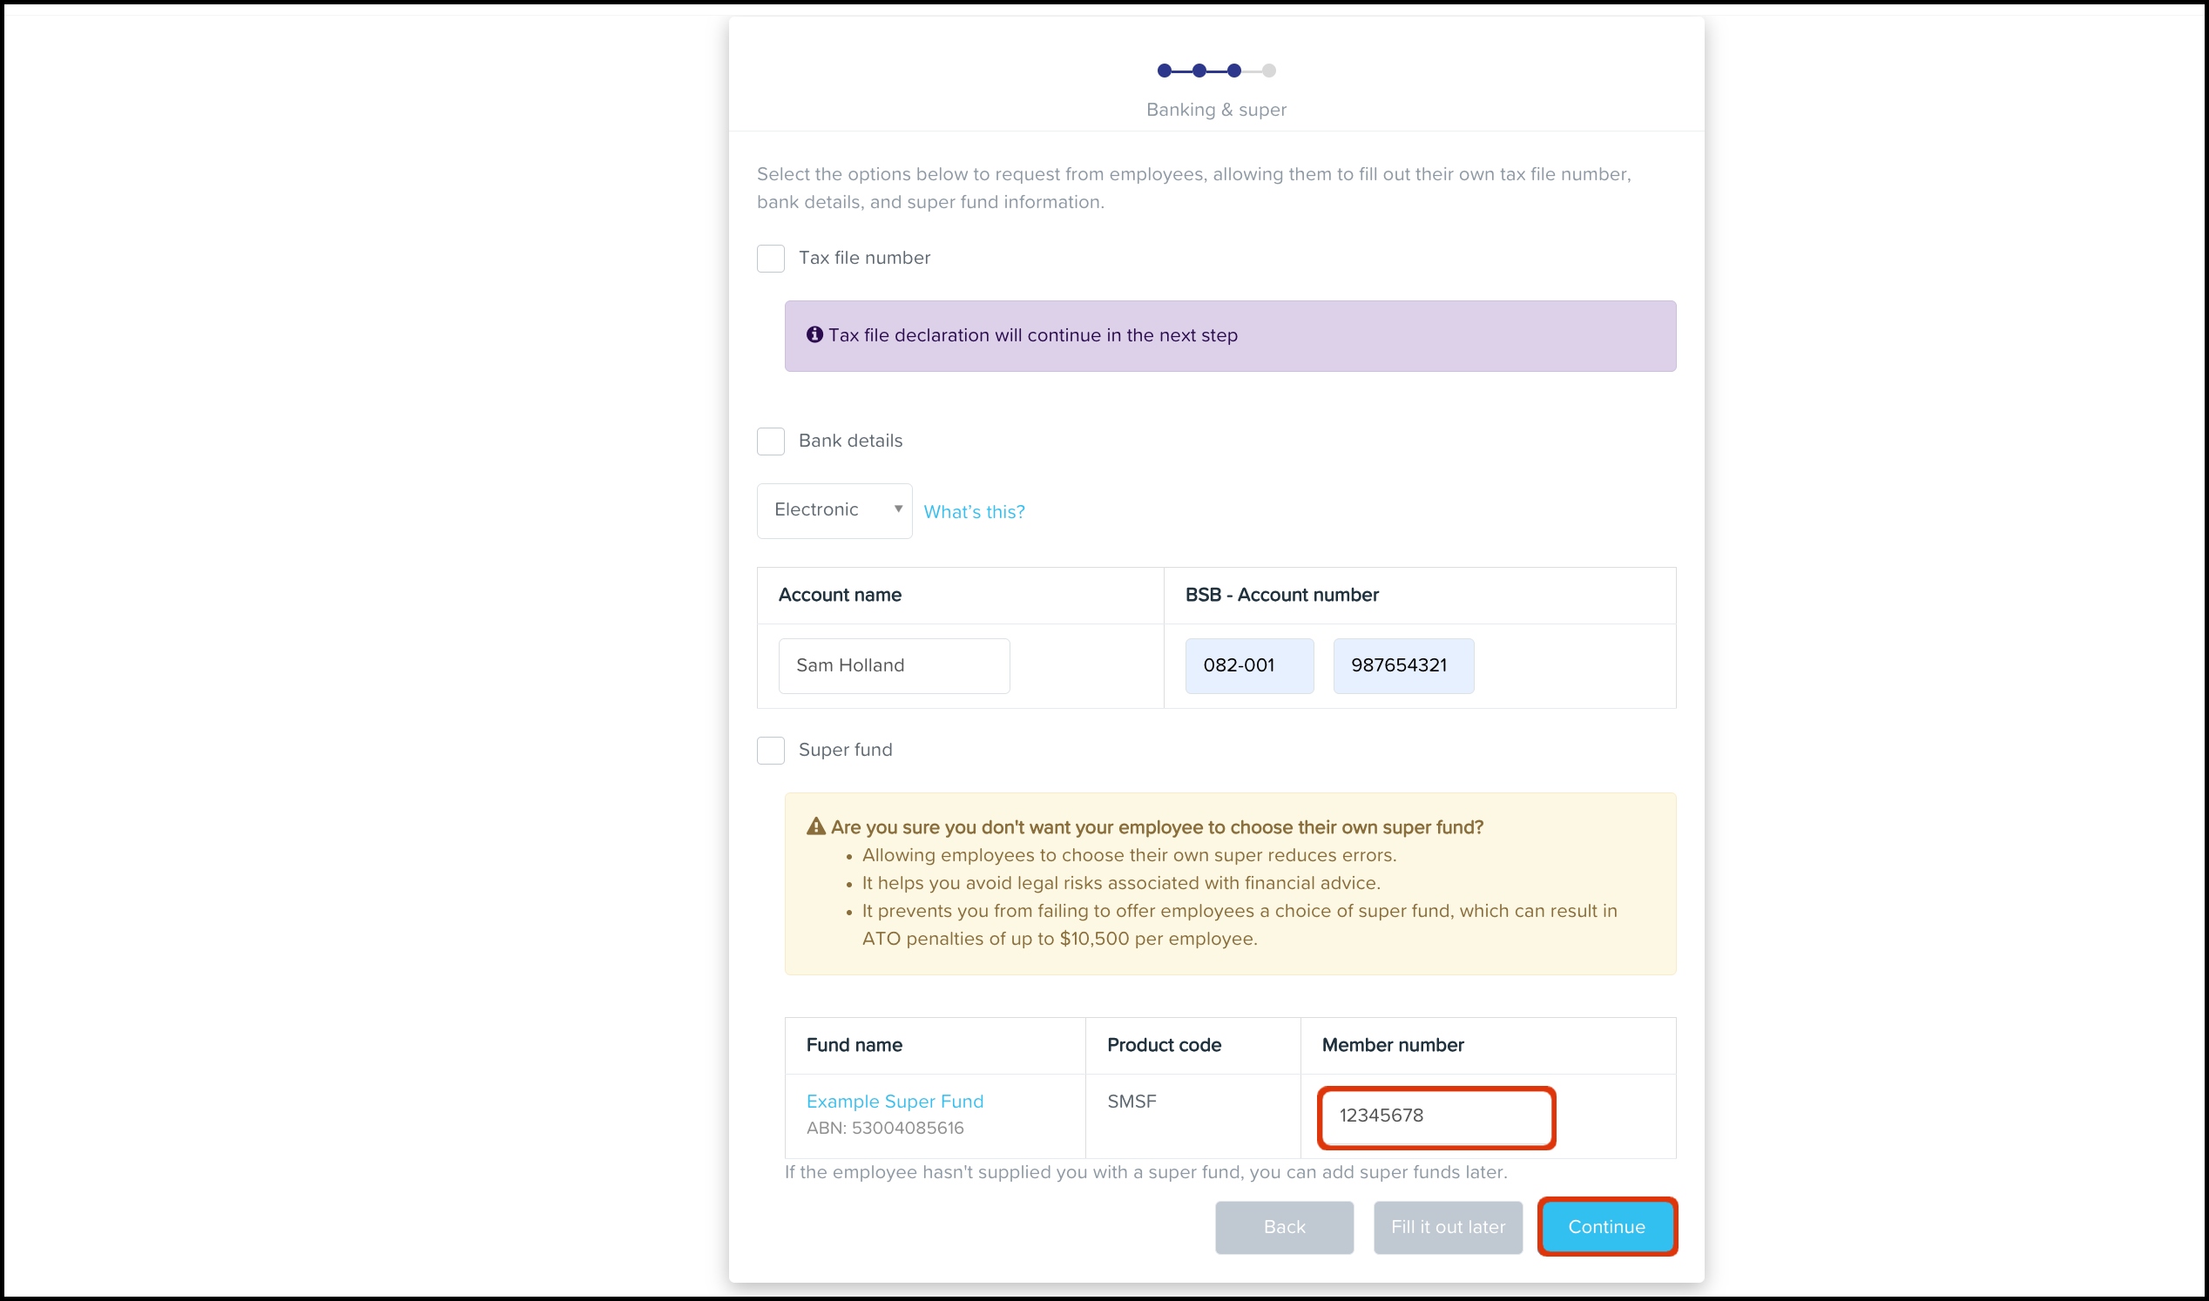Click the warning triangle icon
This screenshot has height=1301, width=2209.
tap(815, 826)
